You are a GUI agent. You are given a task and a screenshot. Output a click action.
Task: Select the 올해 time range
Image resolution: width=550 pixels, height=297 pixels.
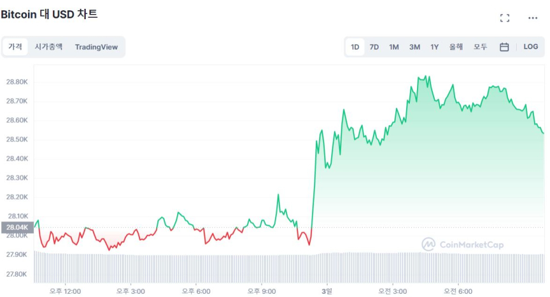pos(456,47)
